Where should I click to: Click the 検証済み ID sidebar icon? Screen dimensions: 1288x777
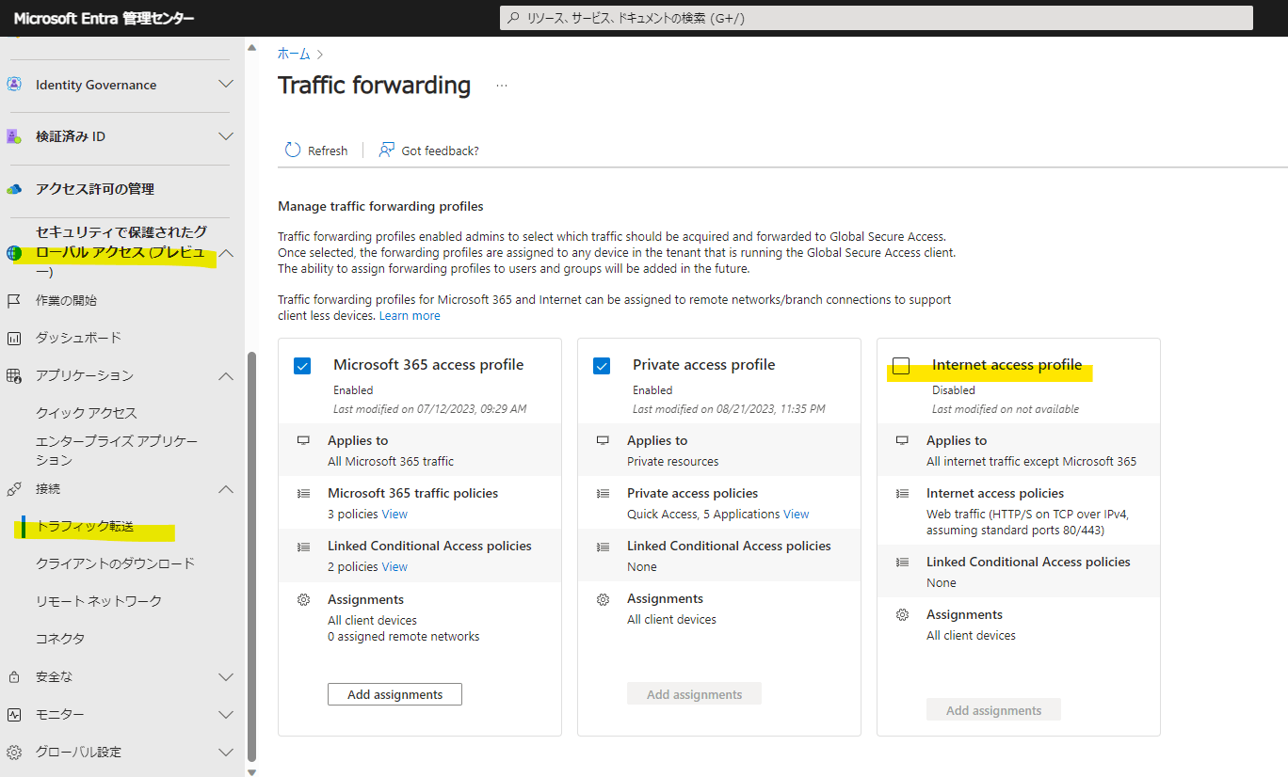[x=14, y=136]
